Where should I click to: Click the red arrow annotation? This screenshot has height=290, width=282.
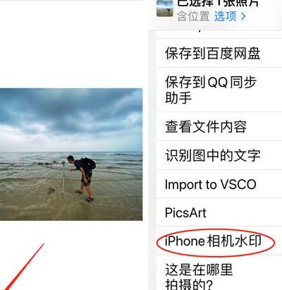[x=23, y=267]
